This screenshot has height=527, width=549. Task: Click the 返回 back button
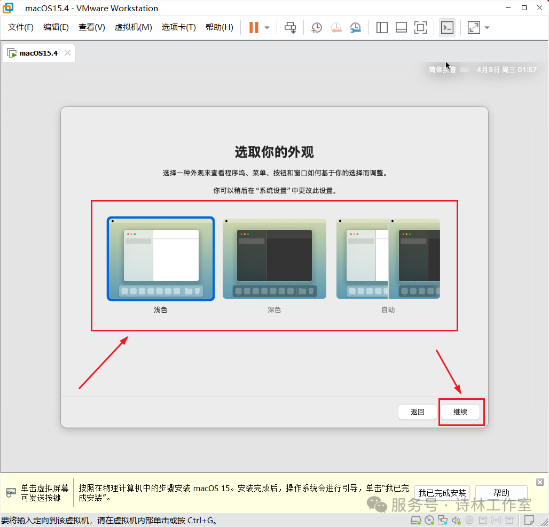(x=417, y=412)
